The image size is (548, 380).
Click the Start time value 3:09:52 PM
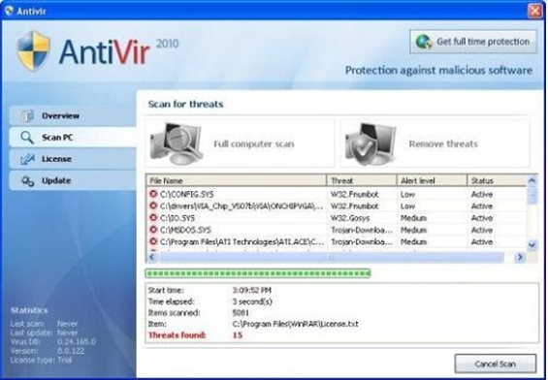click(x=251, y=290)
